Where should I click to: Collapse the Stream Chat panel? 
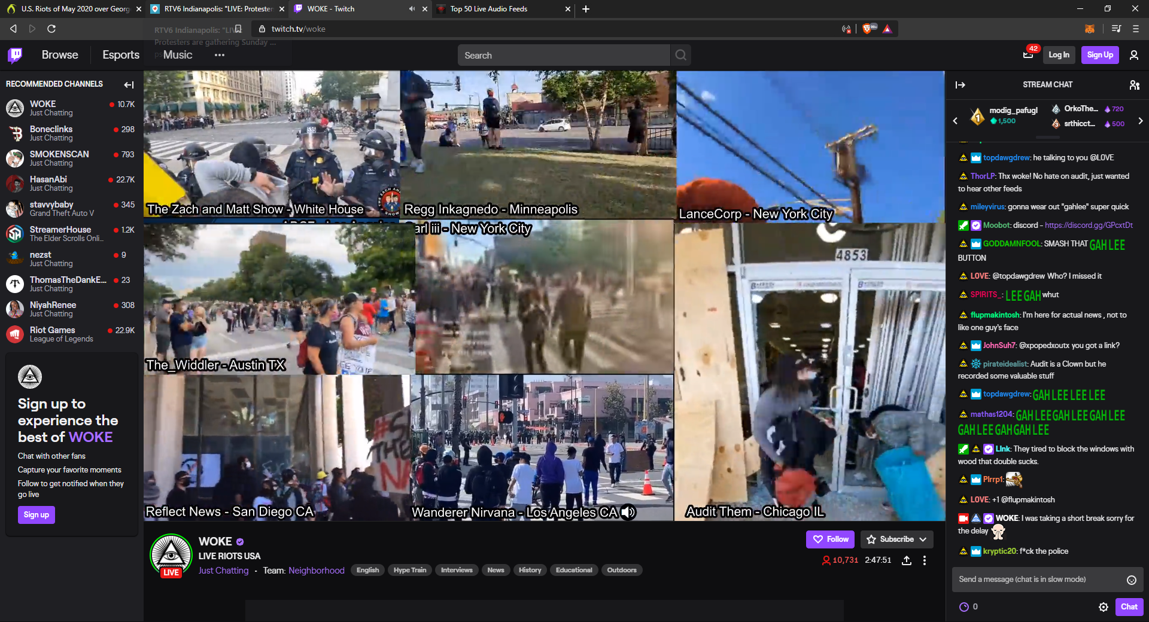point(960,85)
